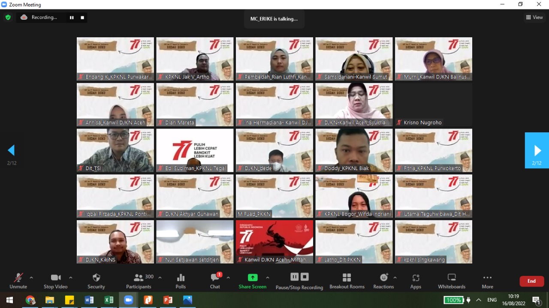Screen dimensions: 549x308
Task: Open the More options menu
Action: coord(487,281)
